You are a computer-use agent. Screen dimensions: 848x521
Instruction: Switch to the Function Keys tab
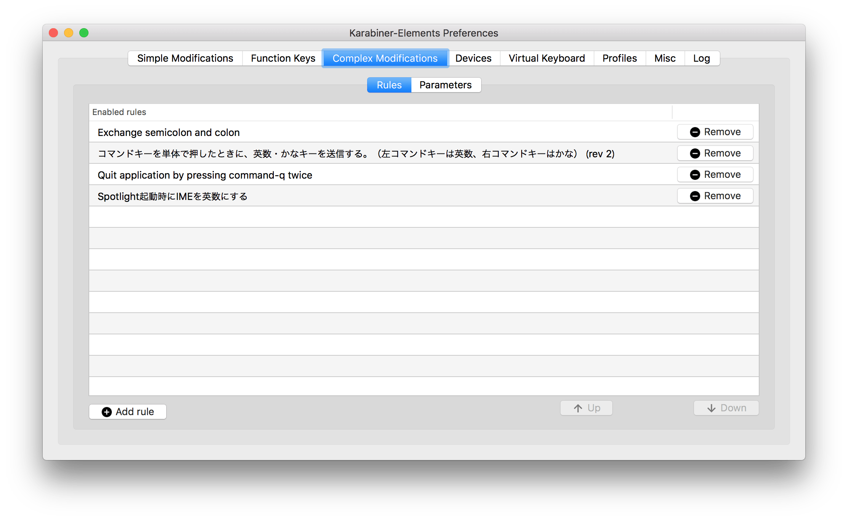click(283, 58)
